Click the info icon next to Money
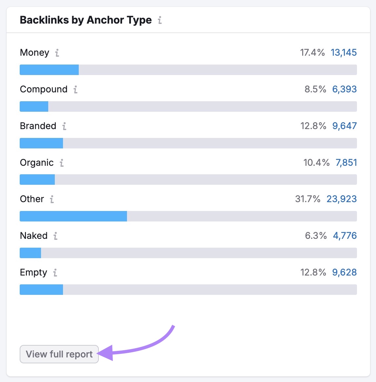This screenshot has height=382, width=376. [58, 52]
